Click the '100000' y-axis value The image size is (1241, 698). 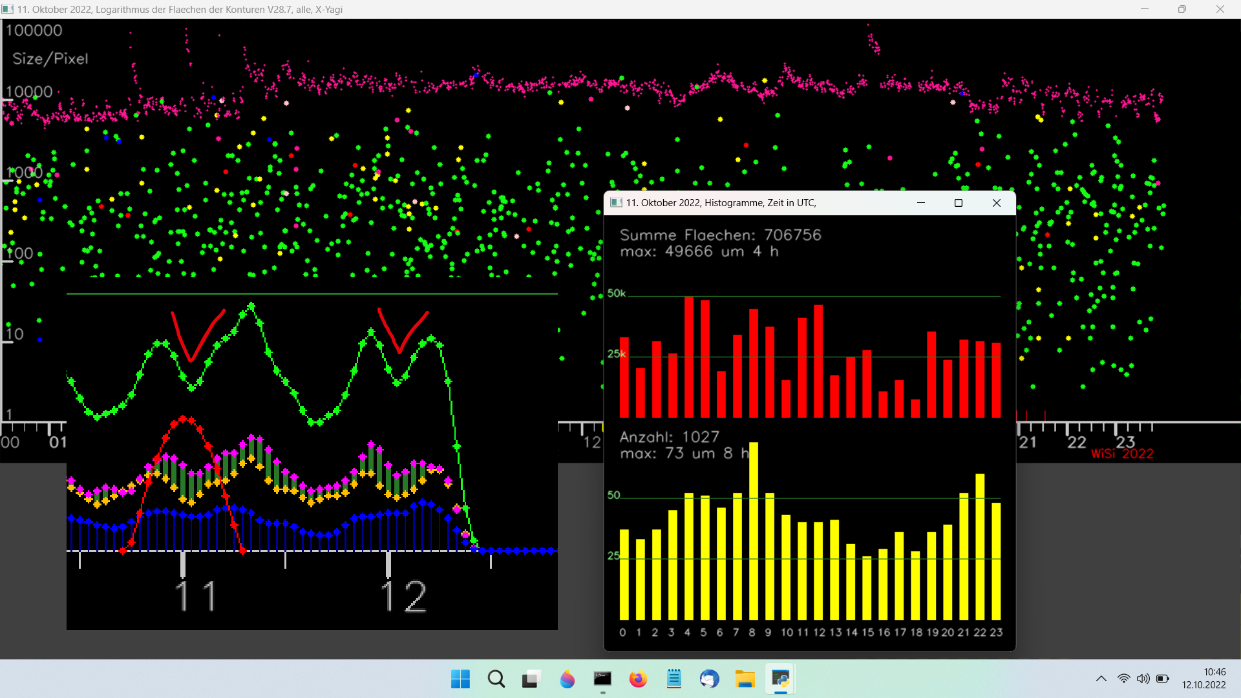pyautogui.click(x=34, y=30)
